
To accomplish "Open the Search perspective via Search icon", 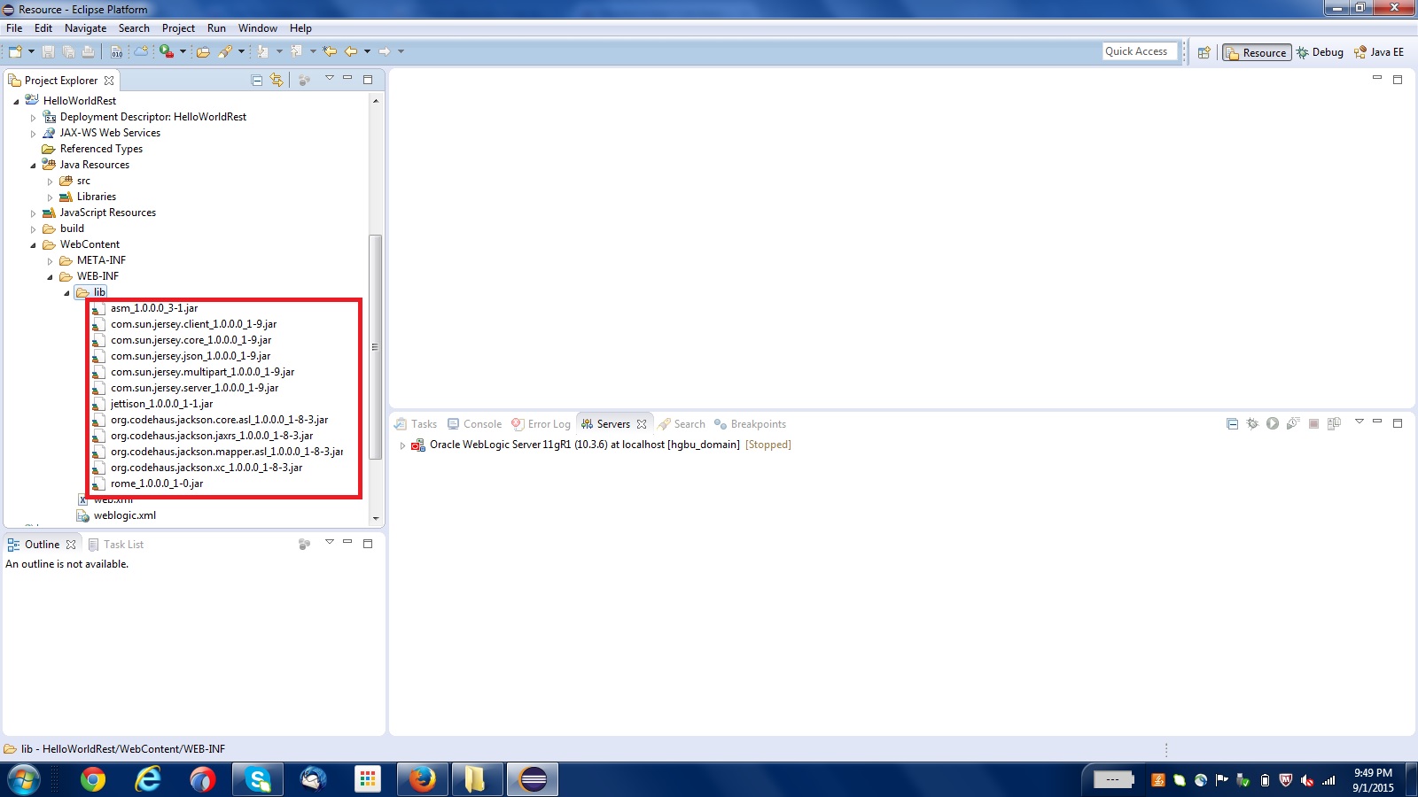I will point(227,51).
